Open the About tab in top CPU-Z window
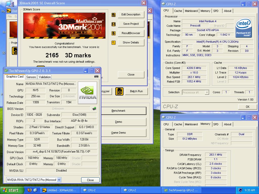Image resolution: width=259 pixels, height=194 pixels. (x=227, y=11)
